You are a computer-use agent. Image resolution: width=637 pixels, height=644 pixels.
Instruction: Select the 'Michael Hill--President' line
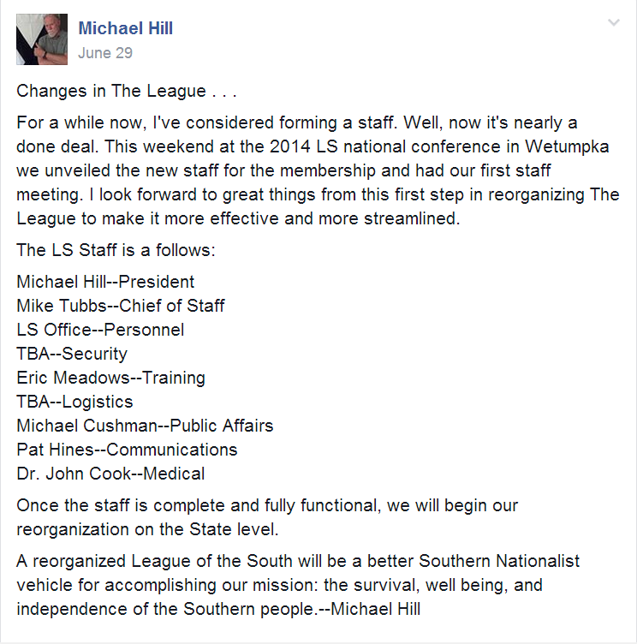tap(105, 282)
